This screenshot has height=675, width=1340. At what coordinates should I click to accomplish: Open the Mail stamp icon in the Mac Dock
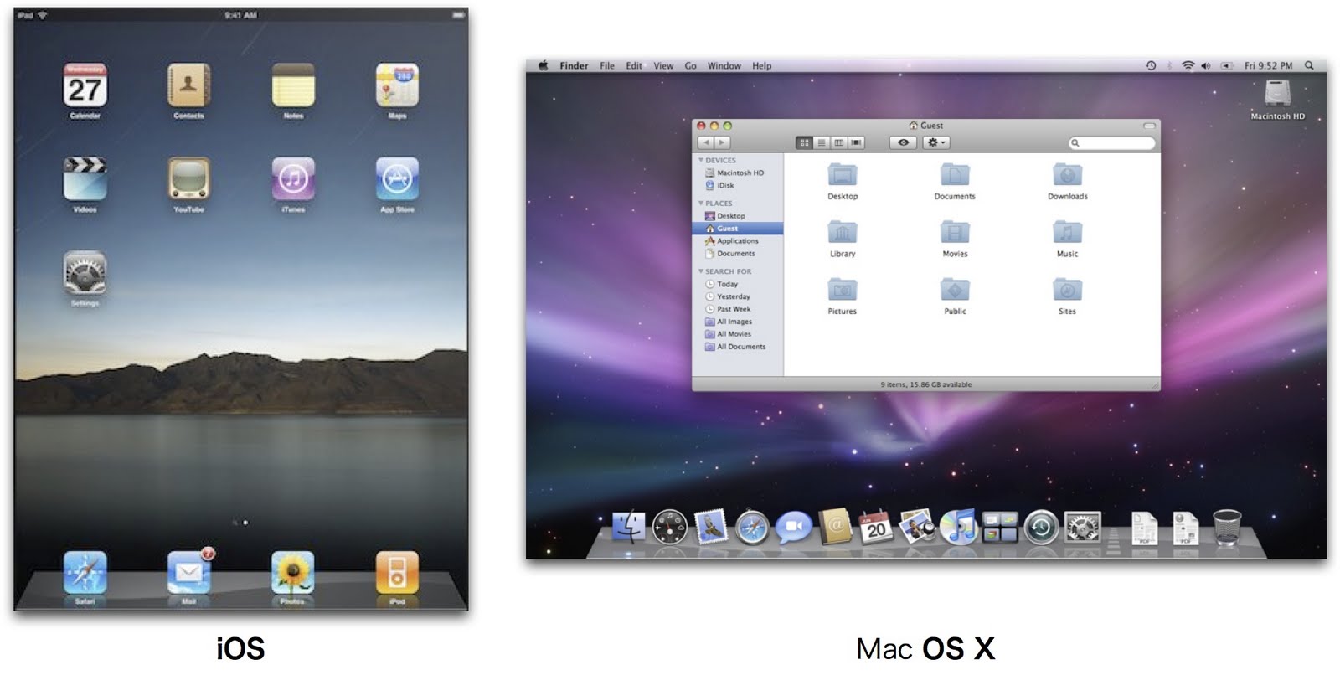click(x=711, y=528)
